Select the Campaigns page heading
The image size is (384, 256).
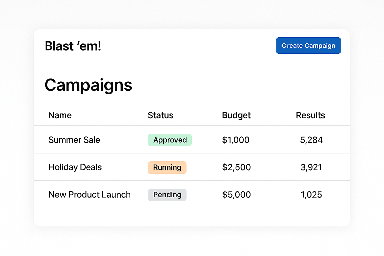(x=88, y=85)
